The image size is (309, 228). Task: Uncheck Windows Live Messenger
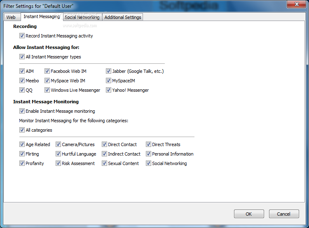point(47,90)
